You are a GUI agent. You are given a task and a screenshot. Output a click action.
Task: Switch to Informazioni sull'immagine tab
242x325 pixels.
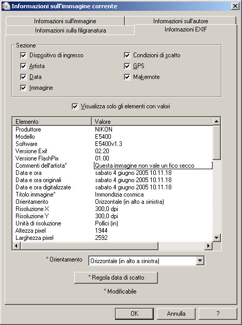coord(65,21)
